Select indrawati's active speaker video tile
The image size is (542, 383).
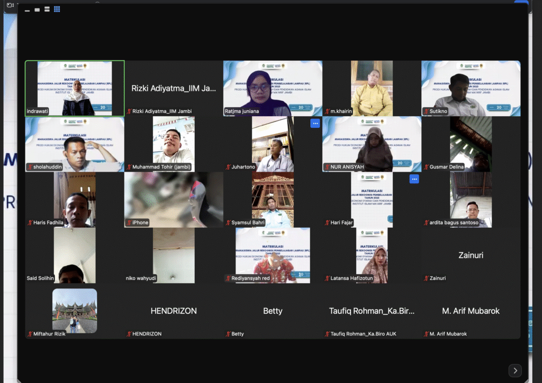tap(75, 88)
